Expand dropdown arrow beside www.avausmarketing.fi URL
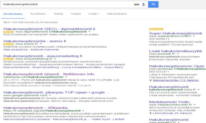206x123 pixels. pos(55,59)
